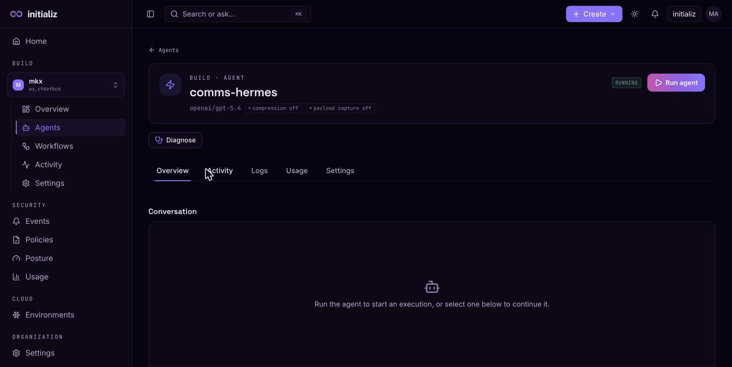Click the Home house icon

[16, 41]
